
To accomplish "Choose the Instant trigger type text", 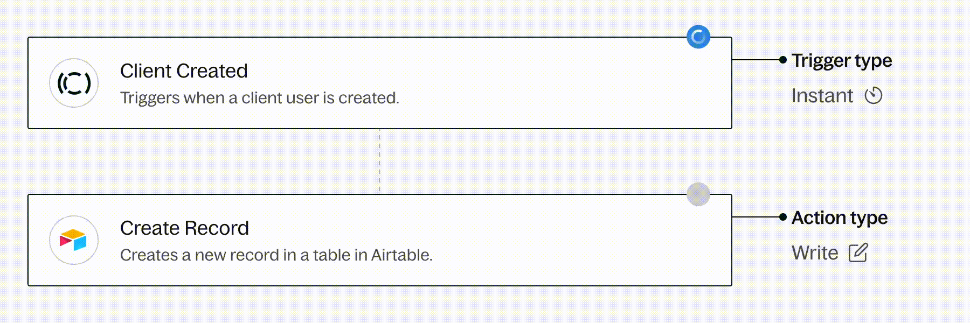I will click(x=822, y=96).
